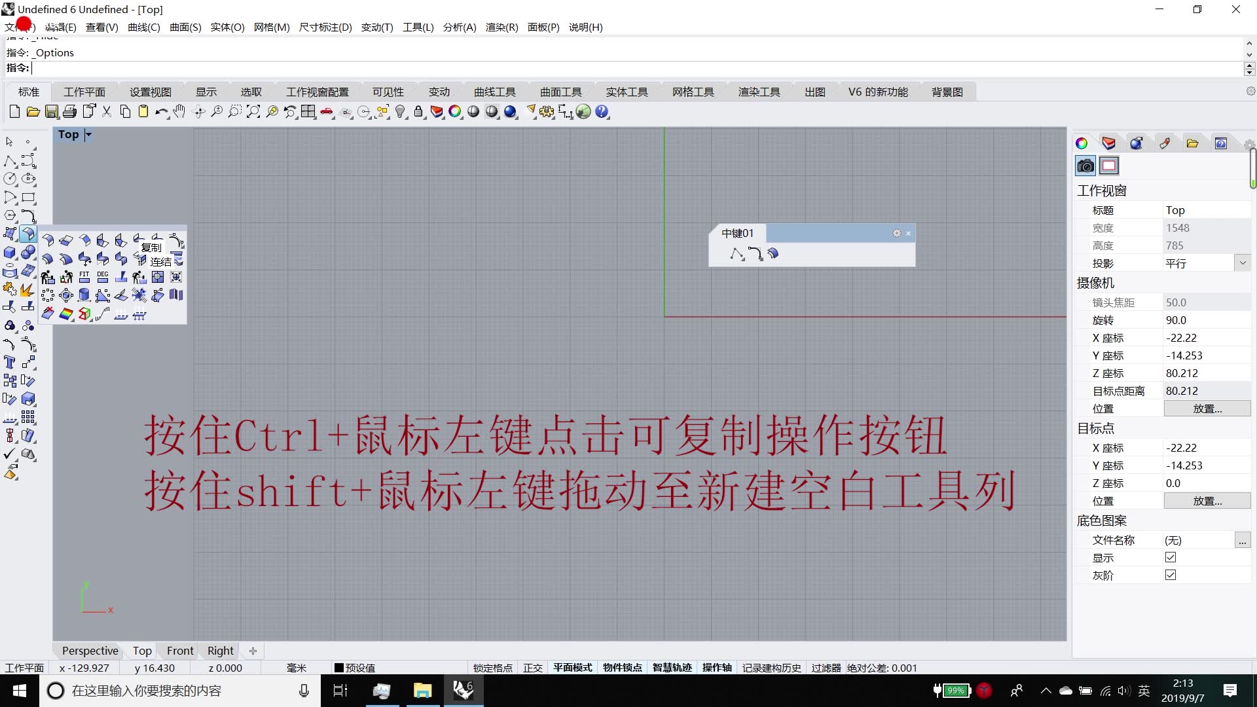Open the Top viewport title dropdown arrow

pos(88,135)
